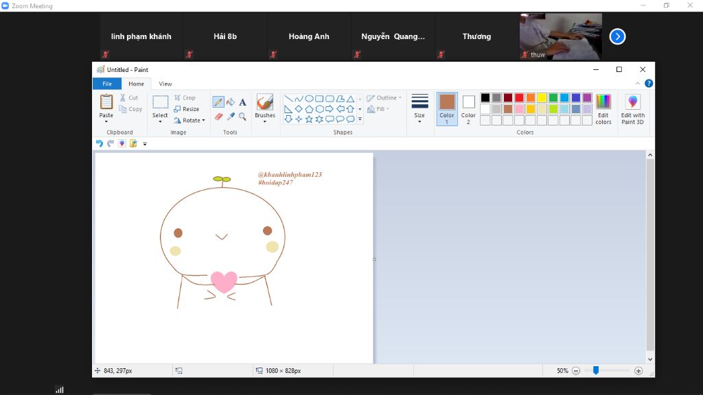The image size is (703, 395).
Task: Select Color 1 foreground button
Action: (447, 109)
